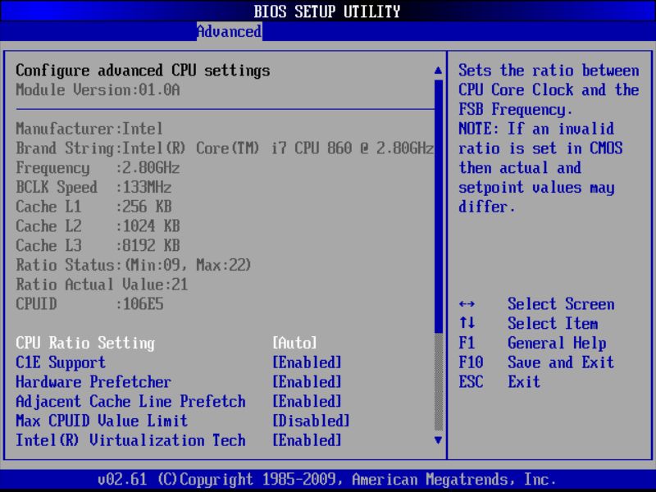Toggle Intel Virtualization Tech [Enabled] value
This screenshot has height=492, width=656.
pyautogui.click(x=307, y=440)
